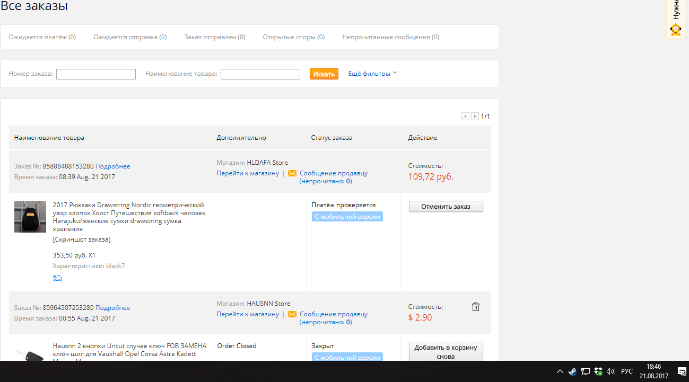
Task: Open Подробнее for order 85964507253280
Action: (x=113, y=308)
